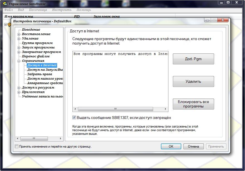Click the Доб. Pgm button
The width and height of the screenshot is (245, 171).
pyautogui.click(x=193, y=59)
